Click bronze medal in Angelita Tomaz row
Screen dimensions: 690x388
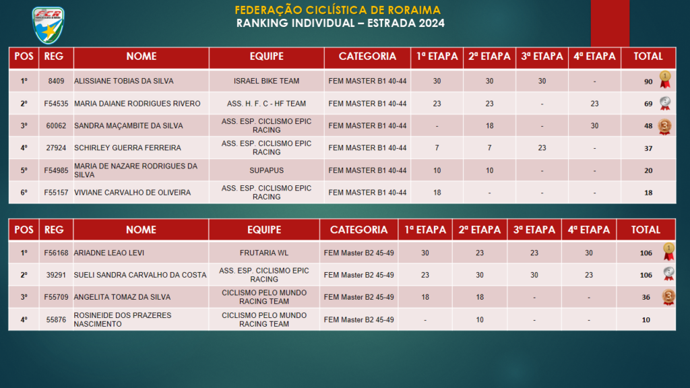coord(668,297)
